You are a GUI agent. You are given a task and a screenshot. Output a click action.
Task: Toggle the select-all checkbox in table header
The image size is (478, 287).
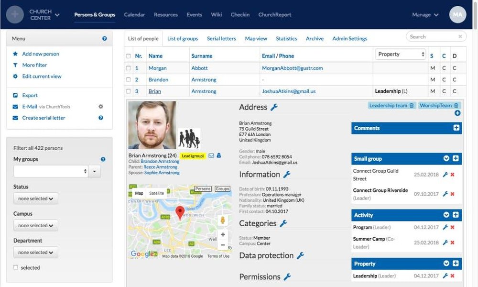coord(128,56)
